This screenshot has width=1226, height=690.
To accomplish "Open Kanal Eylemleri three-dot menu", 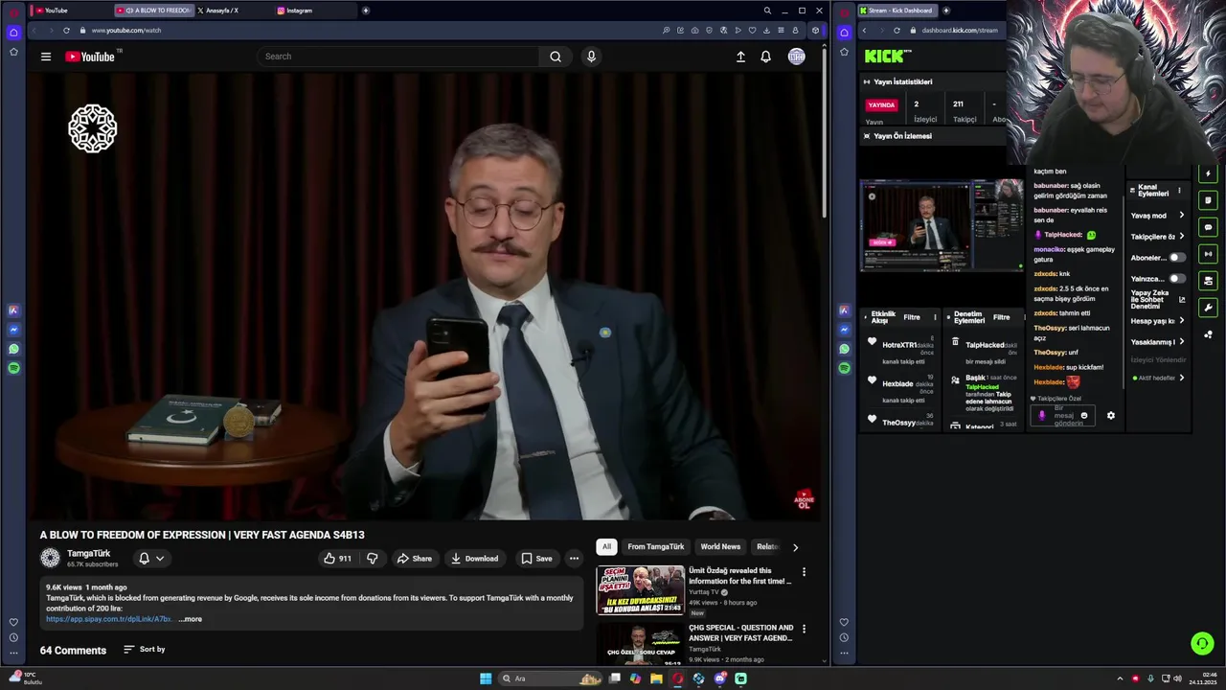I will (1179, 191).
